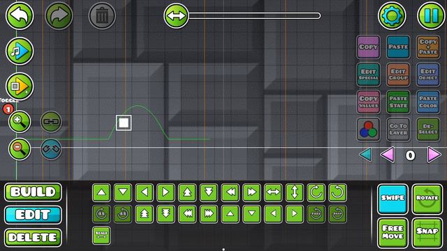Rotate the object counterclockwise
Viewport: 447px width, 251px height.
tap(337, 192)
